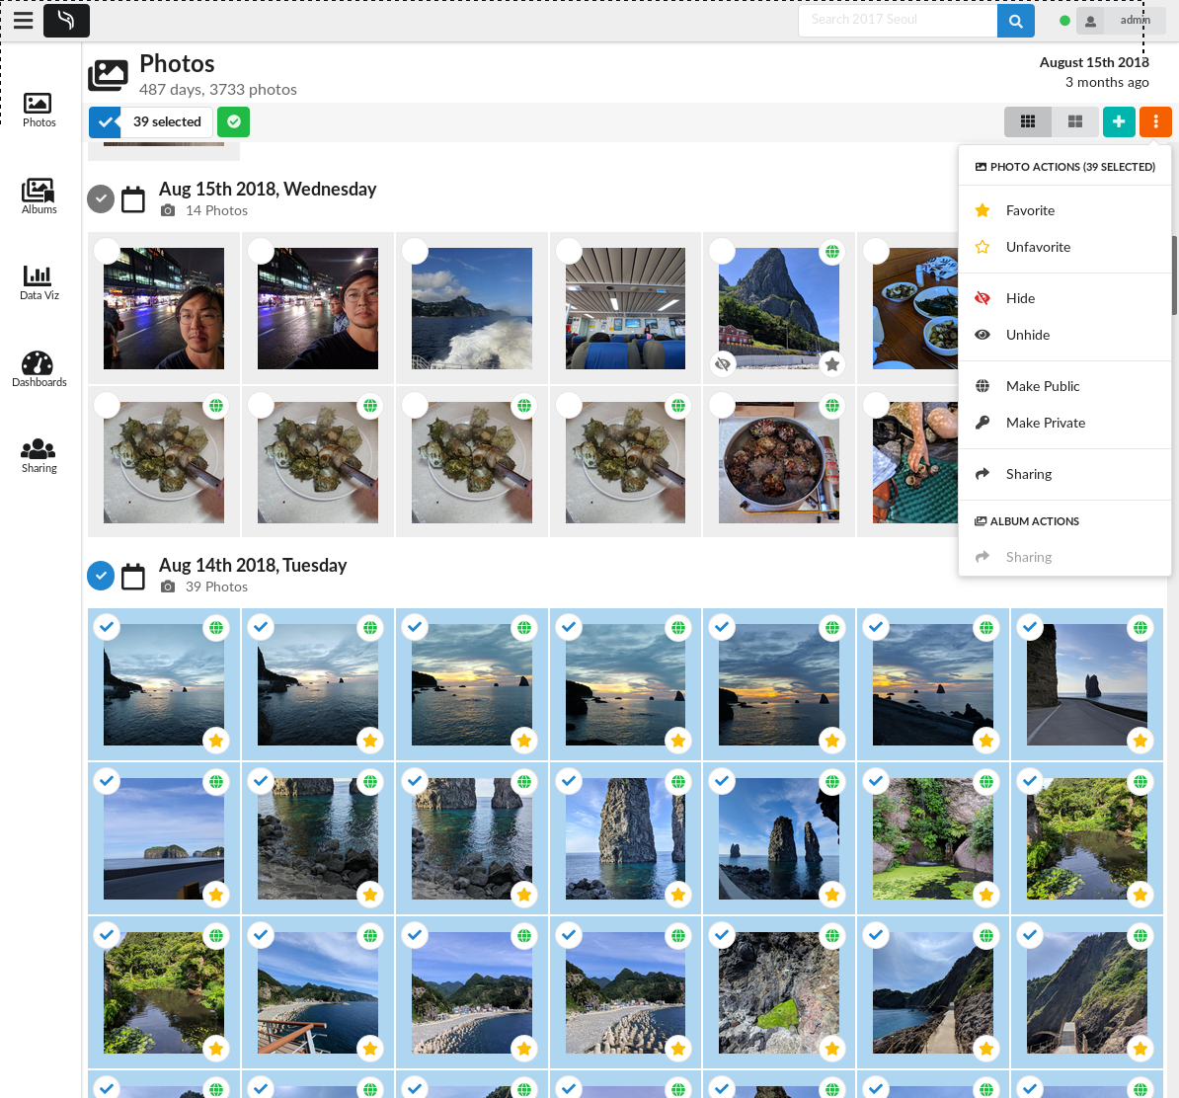Switch to the compact grid view layout

[x=1027, y=121]
